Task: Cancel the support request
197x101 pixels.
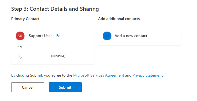Action: (x=28, y=87)
